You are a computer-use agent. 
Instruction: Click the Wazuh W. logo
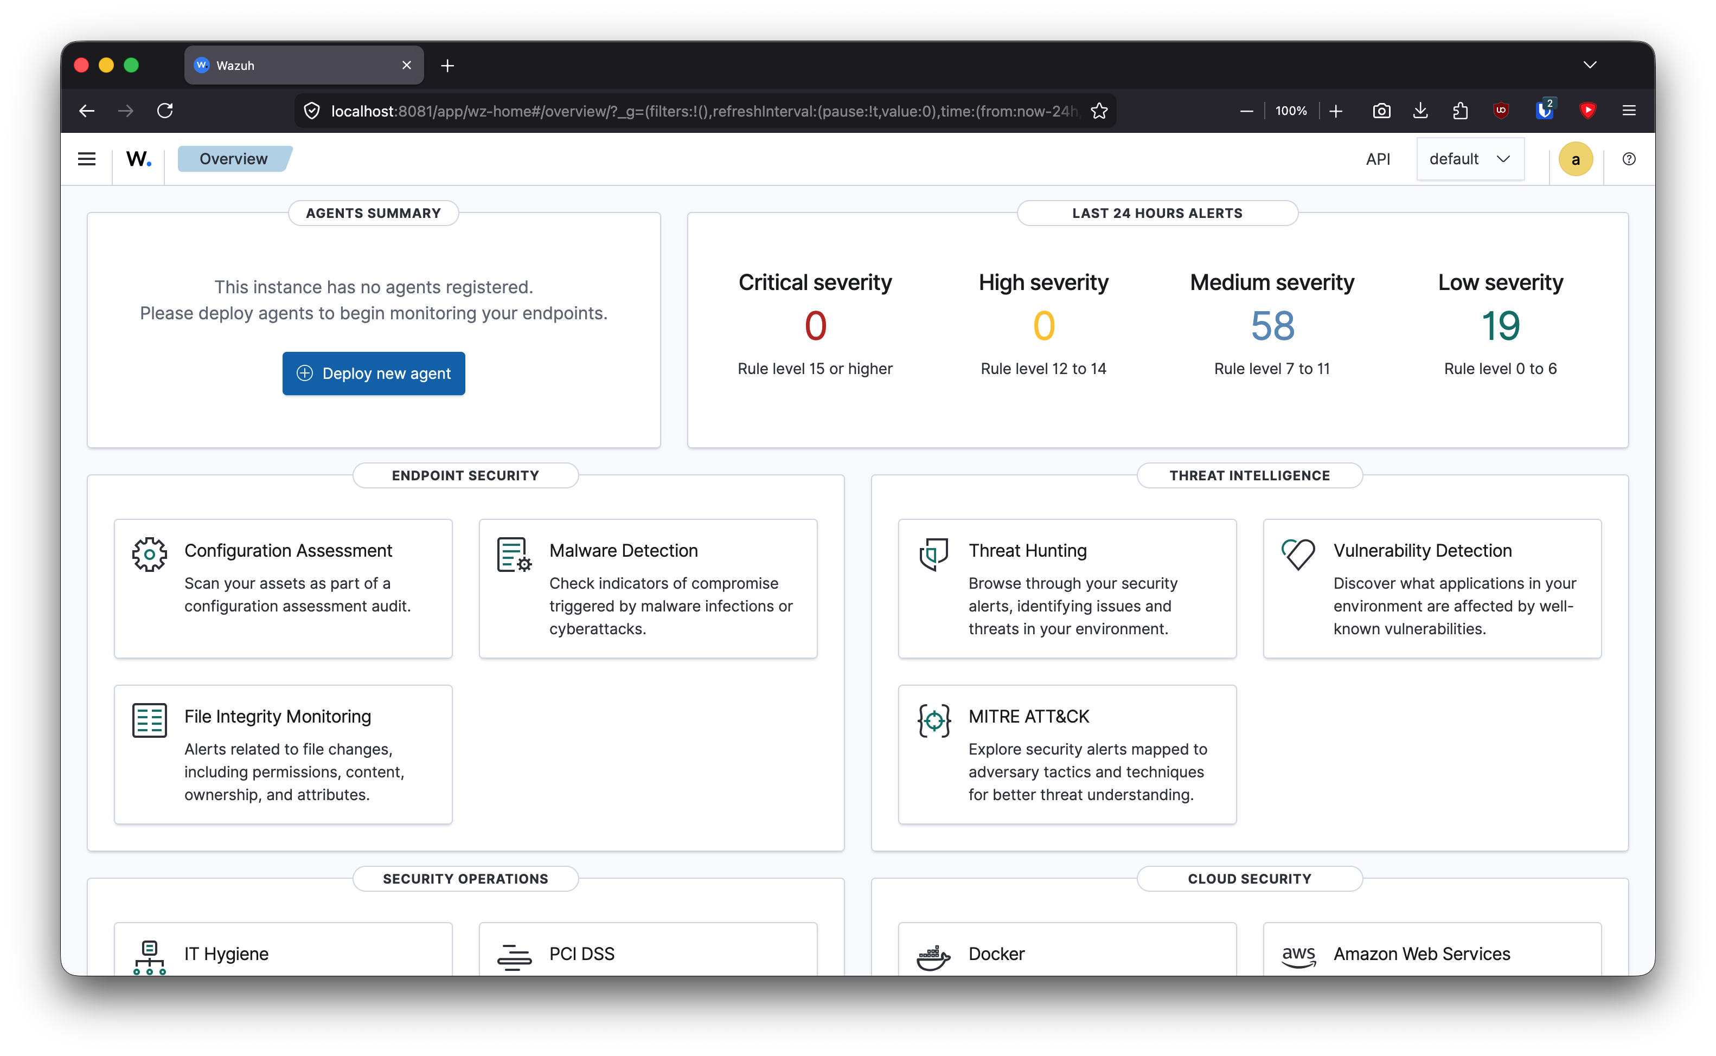[138, 159]
